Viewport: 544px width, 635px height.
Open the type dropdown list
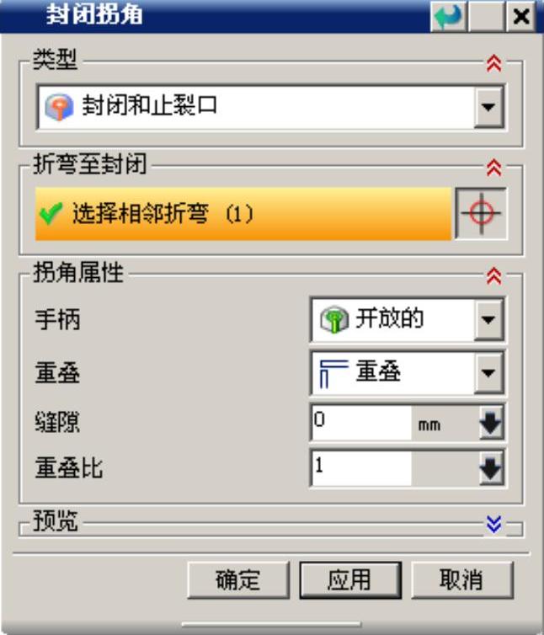pyautogui.click(x=488, y=107)
